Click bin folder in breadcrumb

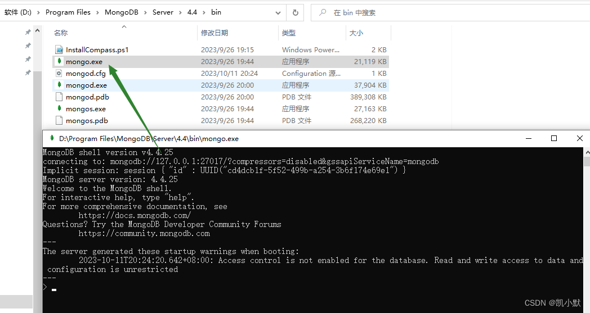click(x=216, y=12)
